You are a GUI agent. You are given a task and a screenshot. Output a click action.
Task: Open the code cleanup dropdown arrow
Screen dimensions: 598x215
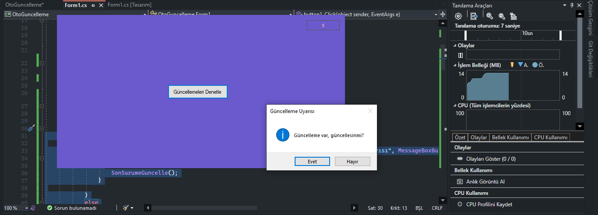[x=132, y=208]
